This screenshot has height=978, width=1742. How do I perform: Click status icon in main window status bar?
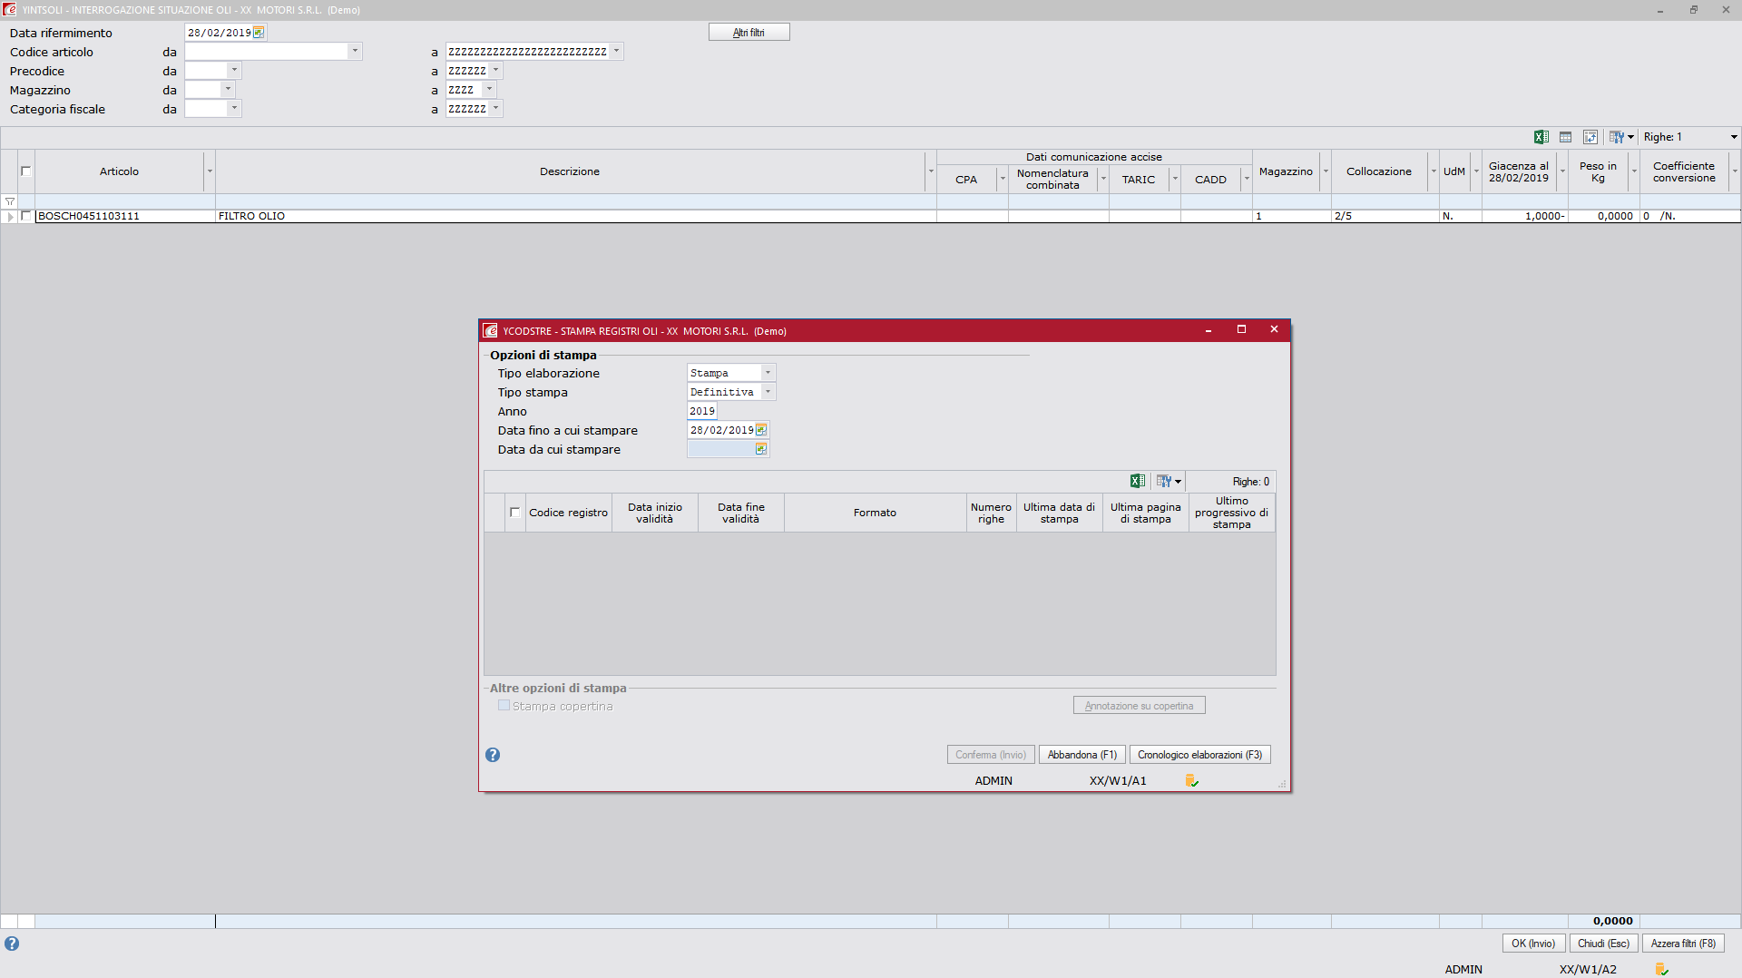point(1662,970)
